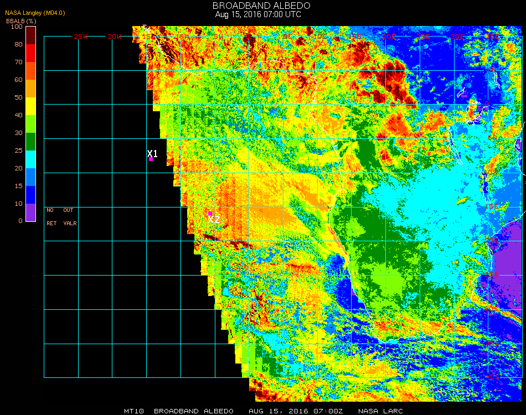Select the dark red 80-100 legend swatch
This screenshot has height=415, width=526.
point(30,35)
